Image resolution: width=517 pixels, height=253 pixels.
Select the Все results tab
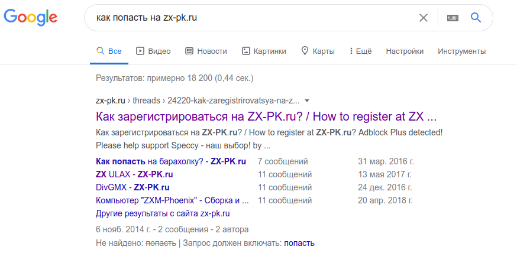tap(109, 51)
